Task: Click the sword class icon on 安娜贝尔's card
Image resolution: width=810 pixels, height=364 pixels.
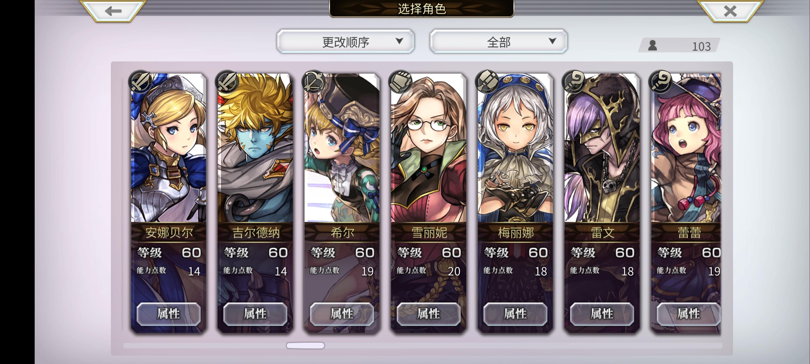Action: click(140, 81)
